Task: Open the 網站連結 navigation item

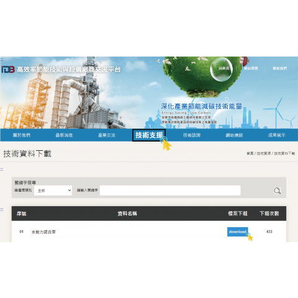Action: tap(234, 135)
